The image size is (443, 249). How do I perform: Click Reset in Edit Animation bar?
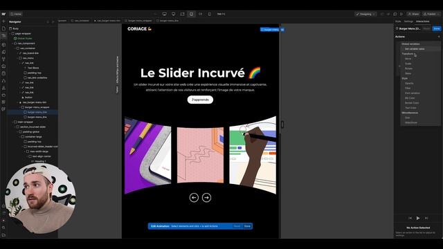(237, 226)
